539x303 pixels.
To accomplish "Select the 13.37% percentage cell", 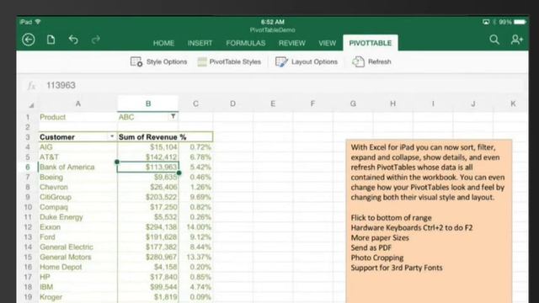I will click(195, 257).
